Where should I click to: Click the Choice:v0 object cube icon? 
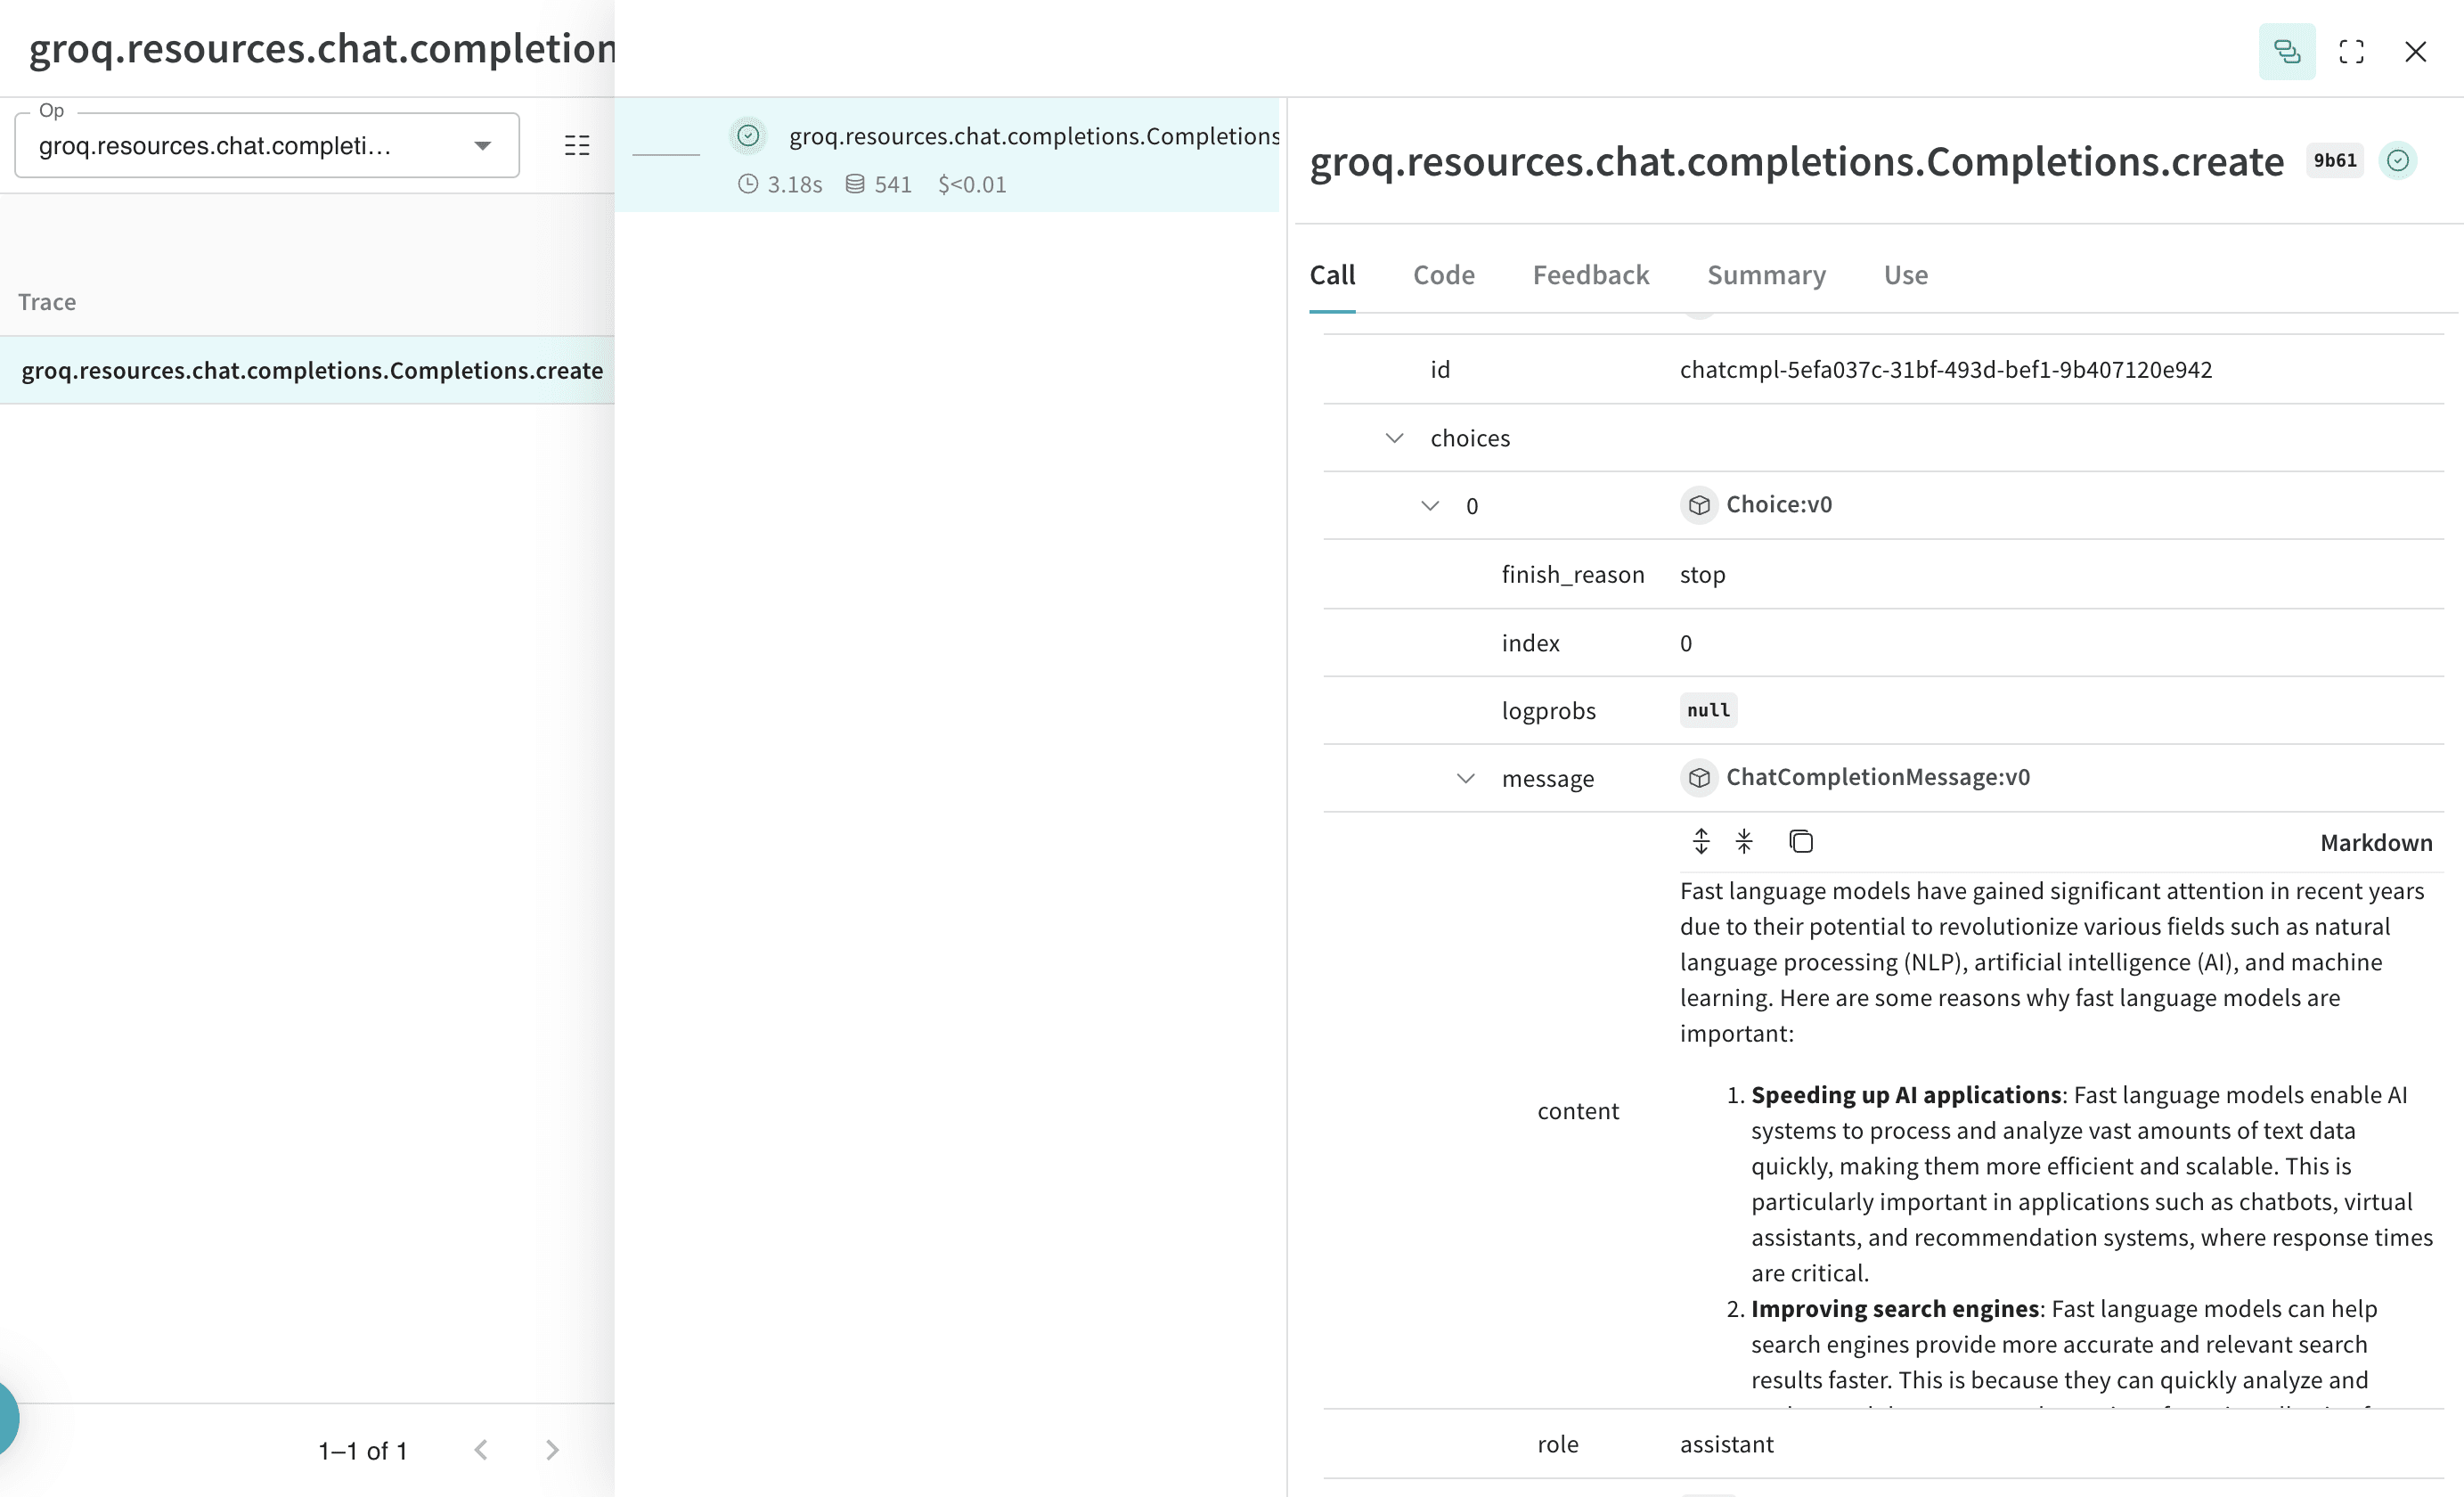point(1698,505)
